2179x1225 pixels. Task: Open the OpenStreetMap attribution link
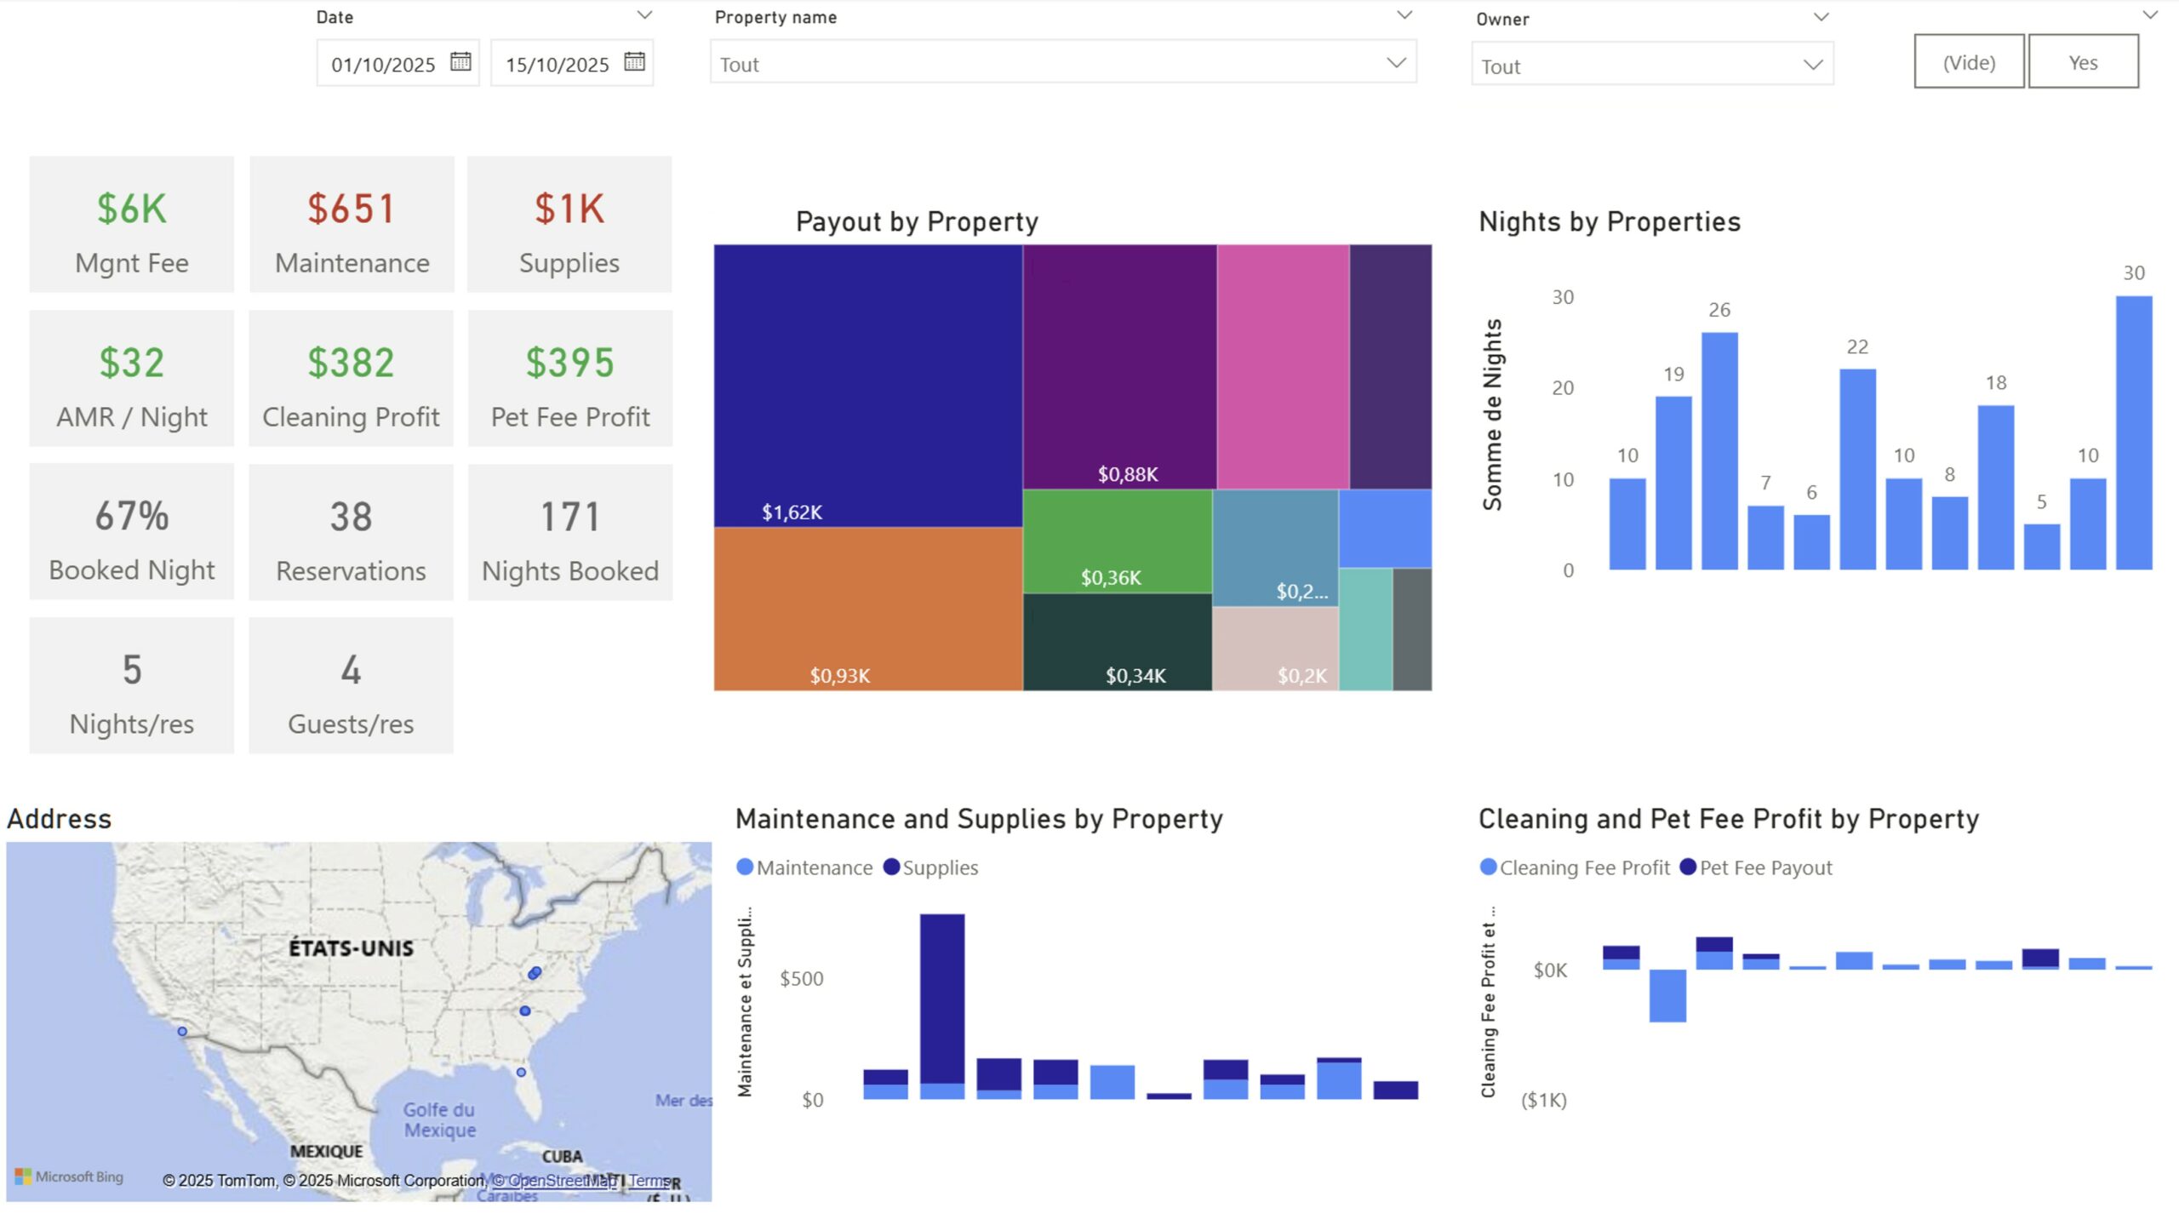point(554,1181)
